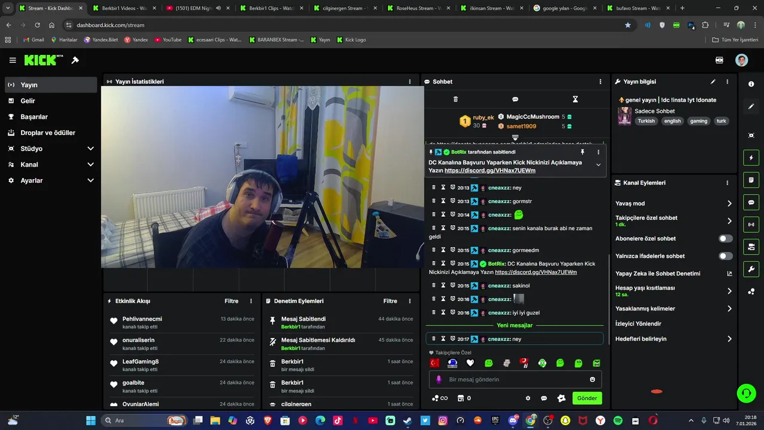Select Gelir in the left sidebar

tap(51, 101)
